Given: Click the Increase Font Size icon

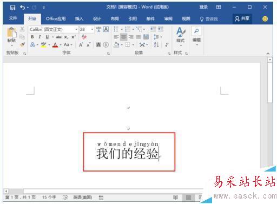Looking at the screenshot, I should click(81, 45).
